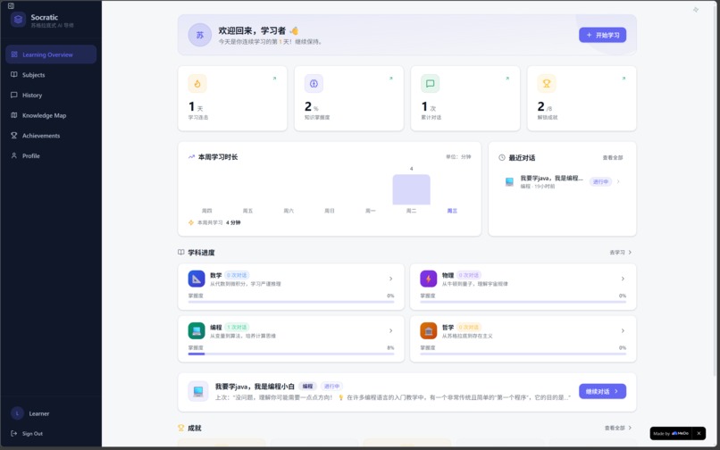Click the compass icon on 知识掌握度 card
Screen dimensions: 720x450
tap(314, 84)
